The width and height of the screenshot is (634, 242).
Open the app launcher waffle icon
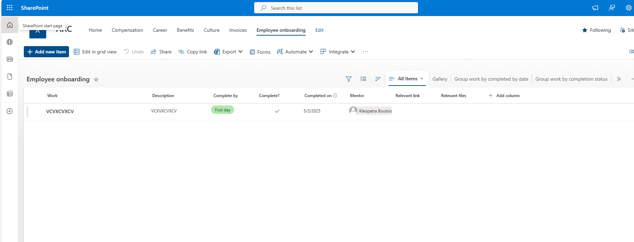click(x=9, y=8)
